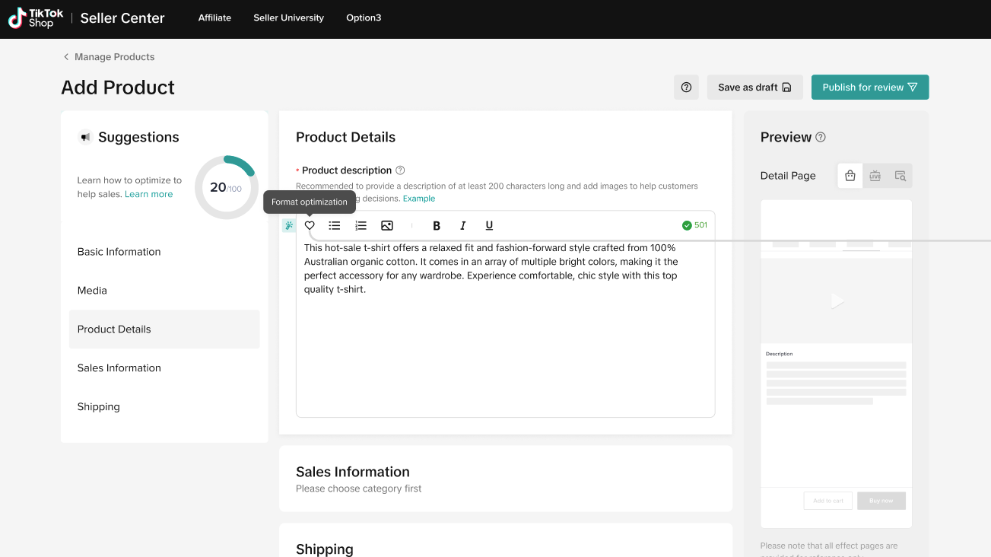Toggle italic formatting
The image size is (991, 557).
(x=462, y=225)
